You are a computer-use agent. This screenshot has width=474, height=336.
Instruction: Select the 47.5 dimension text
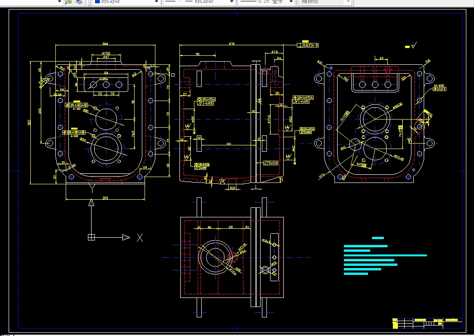274,52
